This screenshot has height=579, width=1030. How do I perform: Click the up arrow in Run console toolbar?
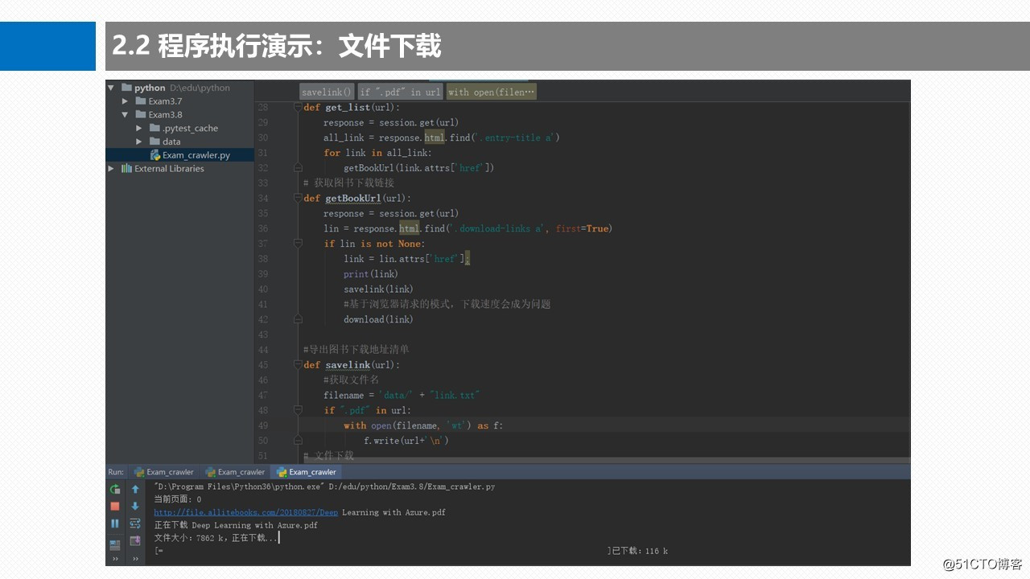coord(135,489)
